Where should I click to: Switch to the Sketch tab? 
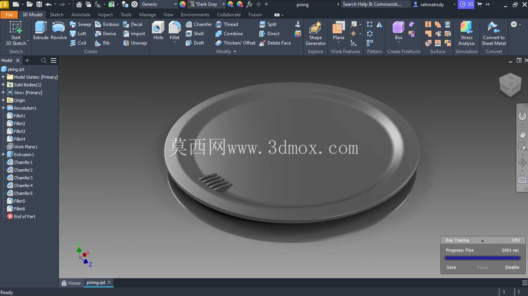coord(57,15)
